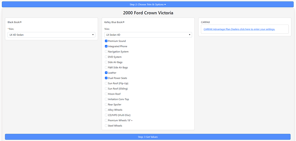The height and width of the screenshot is (141, 296).
Task: Open the CARFAX Advantage Plan settings link
Action: (x=239, y=29)
